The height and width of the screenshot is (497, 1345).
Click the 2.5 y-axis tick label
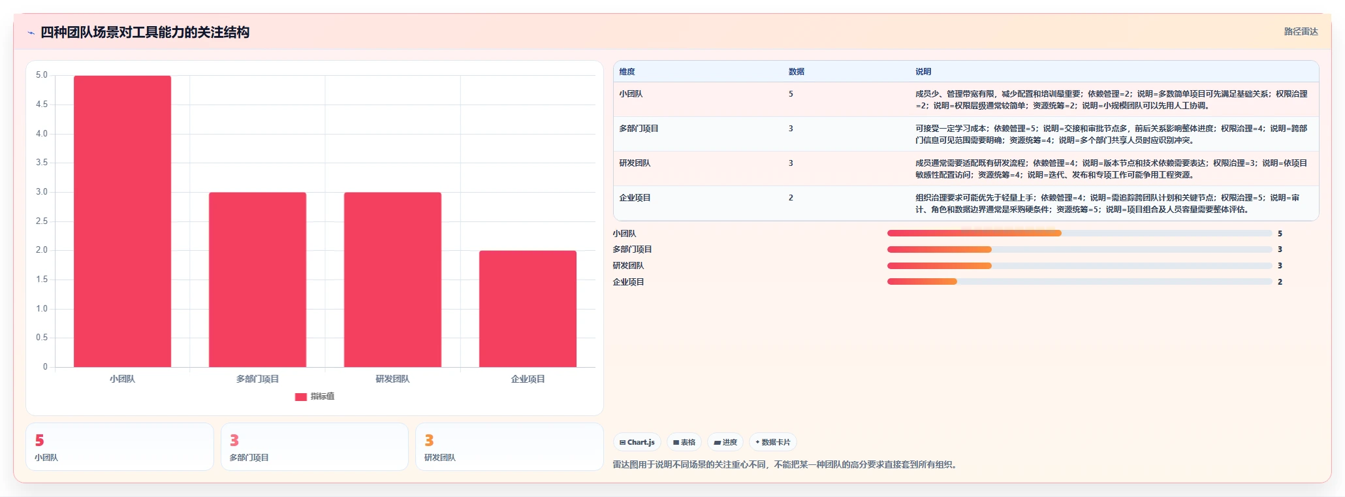(x=42, y=221)
